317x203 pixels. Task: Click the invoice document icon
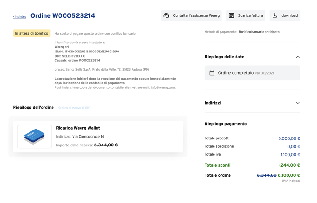point(231,15)
